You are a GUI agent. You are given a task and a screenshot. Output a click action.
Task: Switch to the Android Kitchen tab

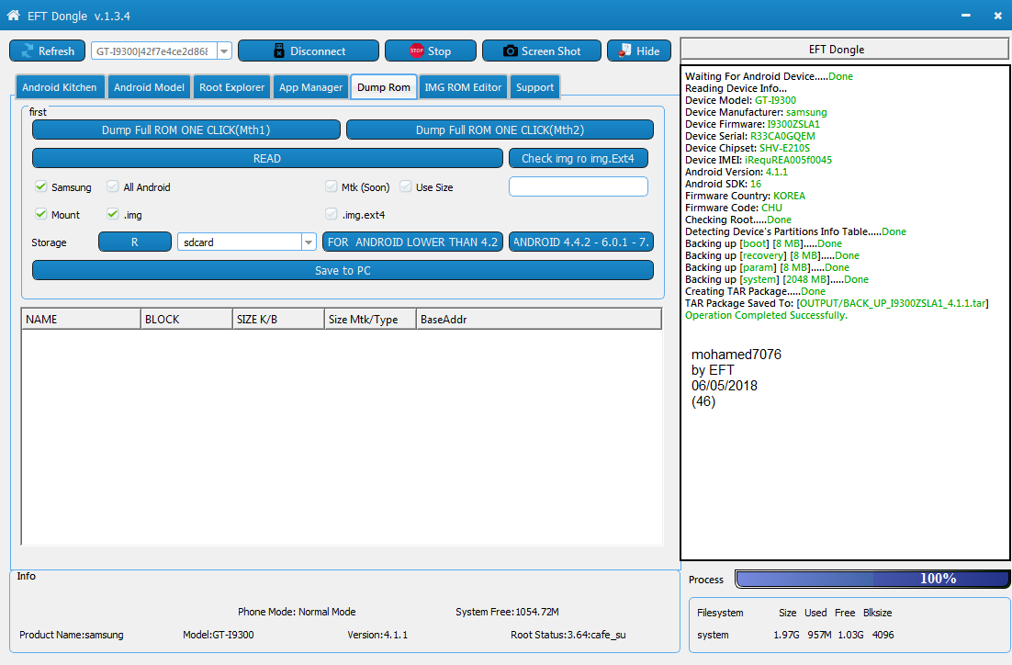[60, 87]
